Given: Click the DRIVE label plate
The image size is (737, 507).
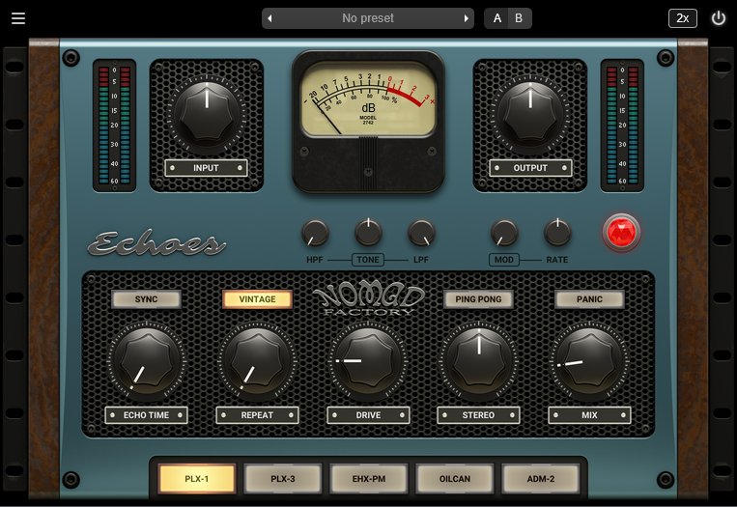Looking at the screenshot, I should 368,415.
